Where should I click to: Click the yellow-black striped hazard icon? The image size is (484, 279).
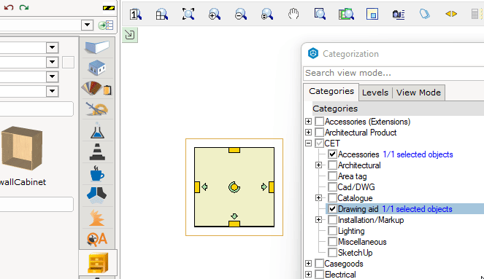coord(109,8)
